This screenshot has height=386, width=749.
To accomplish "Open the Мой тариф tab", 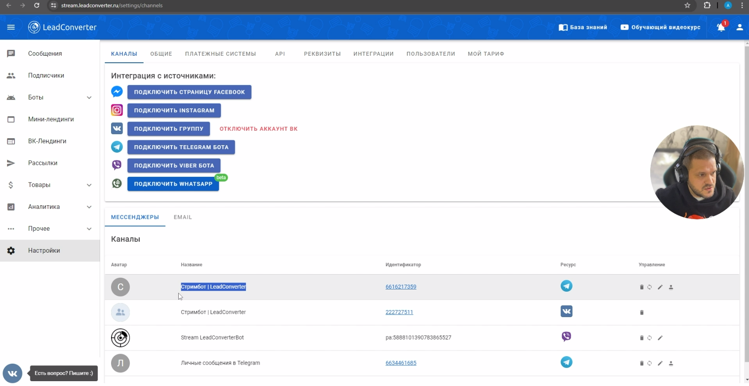I will [x=486, y=54].
